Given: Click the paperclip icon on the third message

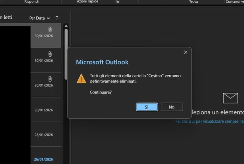Looking at the screenshot, I should click(50, 79).
